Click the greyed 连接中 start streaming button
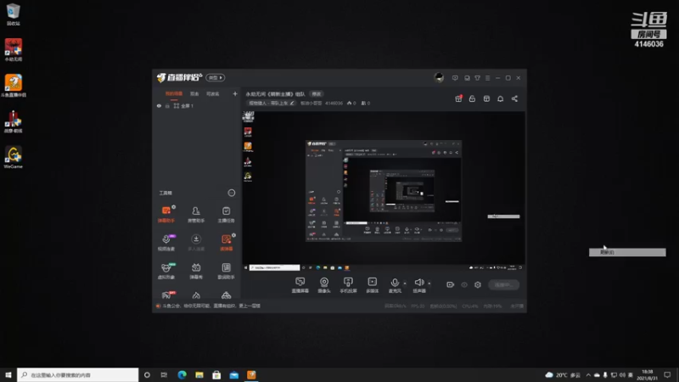Viewport: 679px width, 382px height. pos(503,284)
